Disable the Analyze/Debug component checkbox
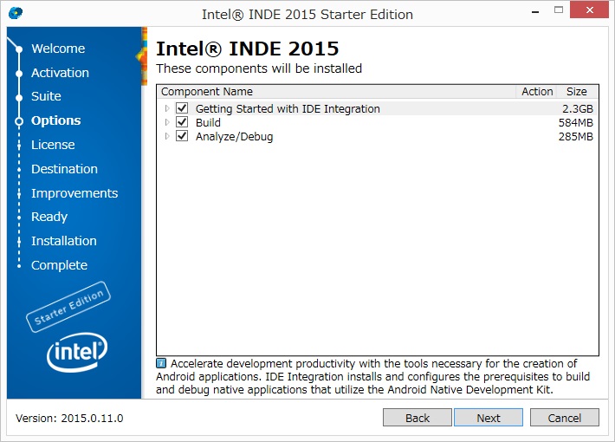The width and height of the screenshot is (615, 442). [x=182, y=136]
